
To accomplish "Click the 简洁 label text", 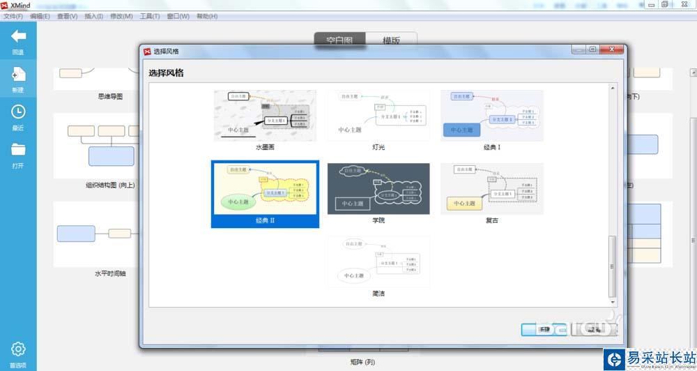I will [x=378, y=294].
